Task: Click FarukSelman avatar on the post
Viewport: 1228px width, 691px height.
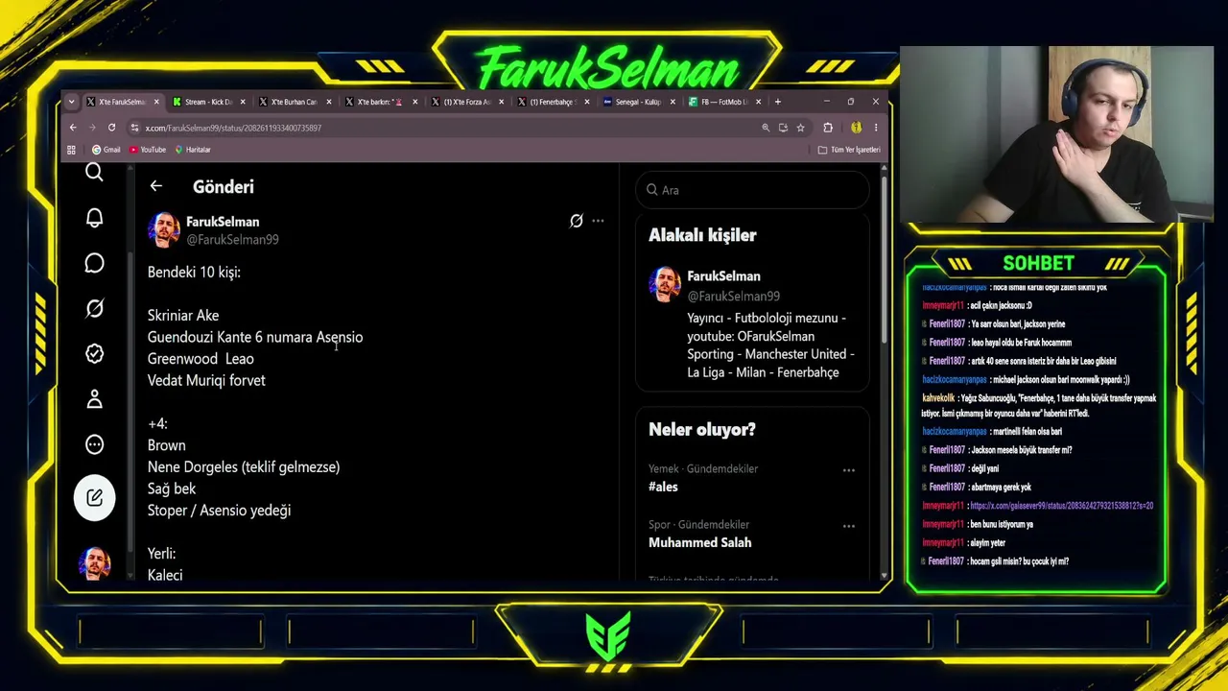Action: click(163, 230)
